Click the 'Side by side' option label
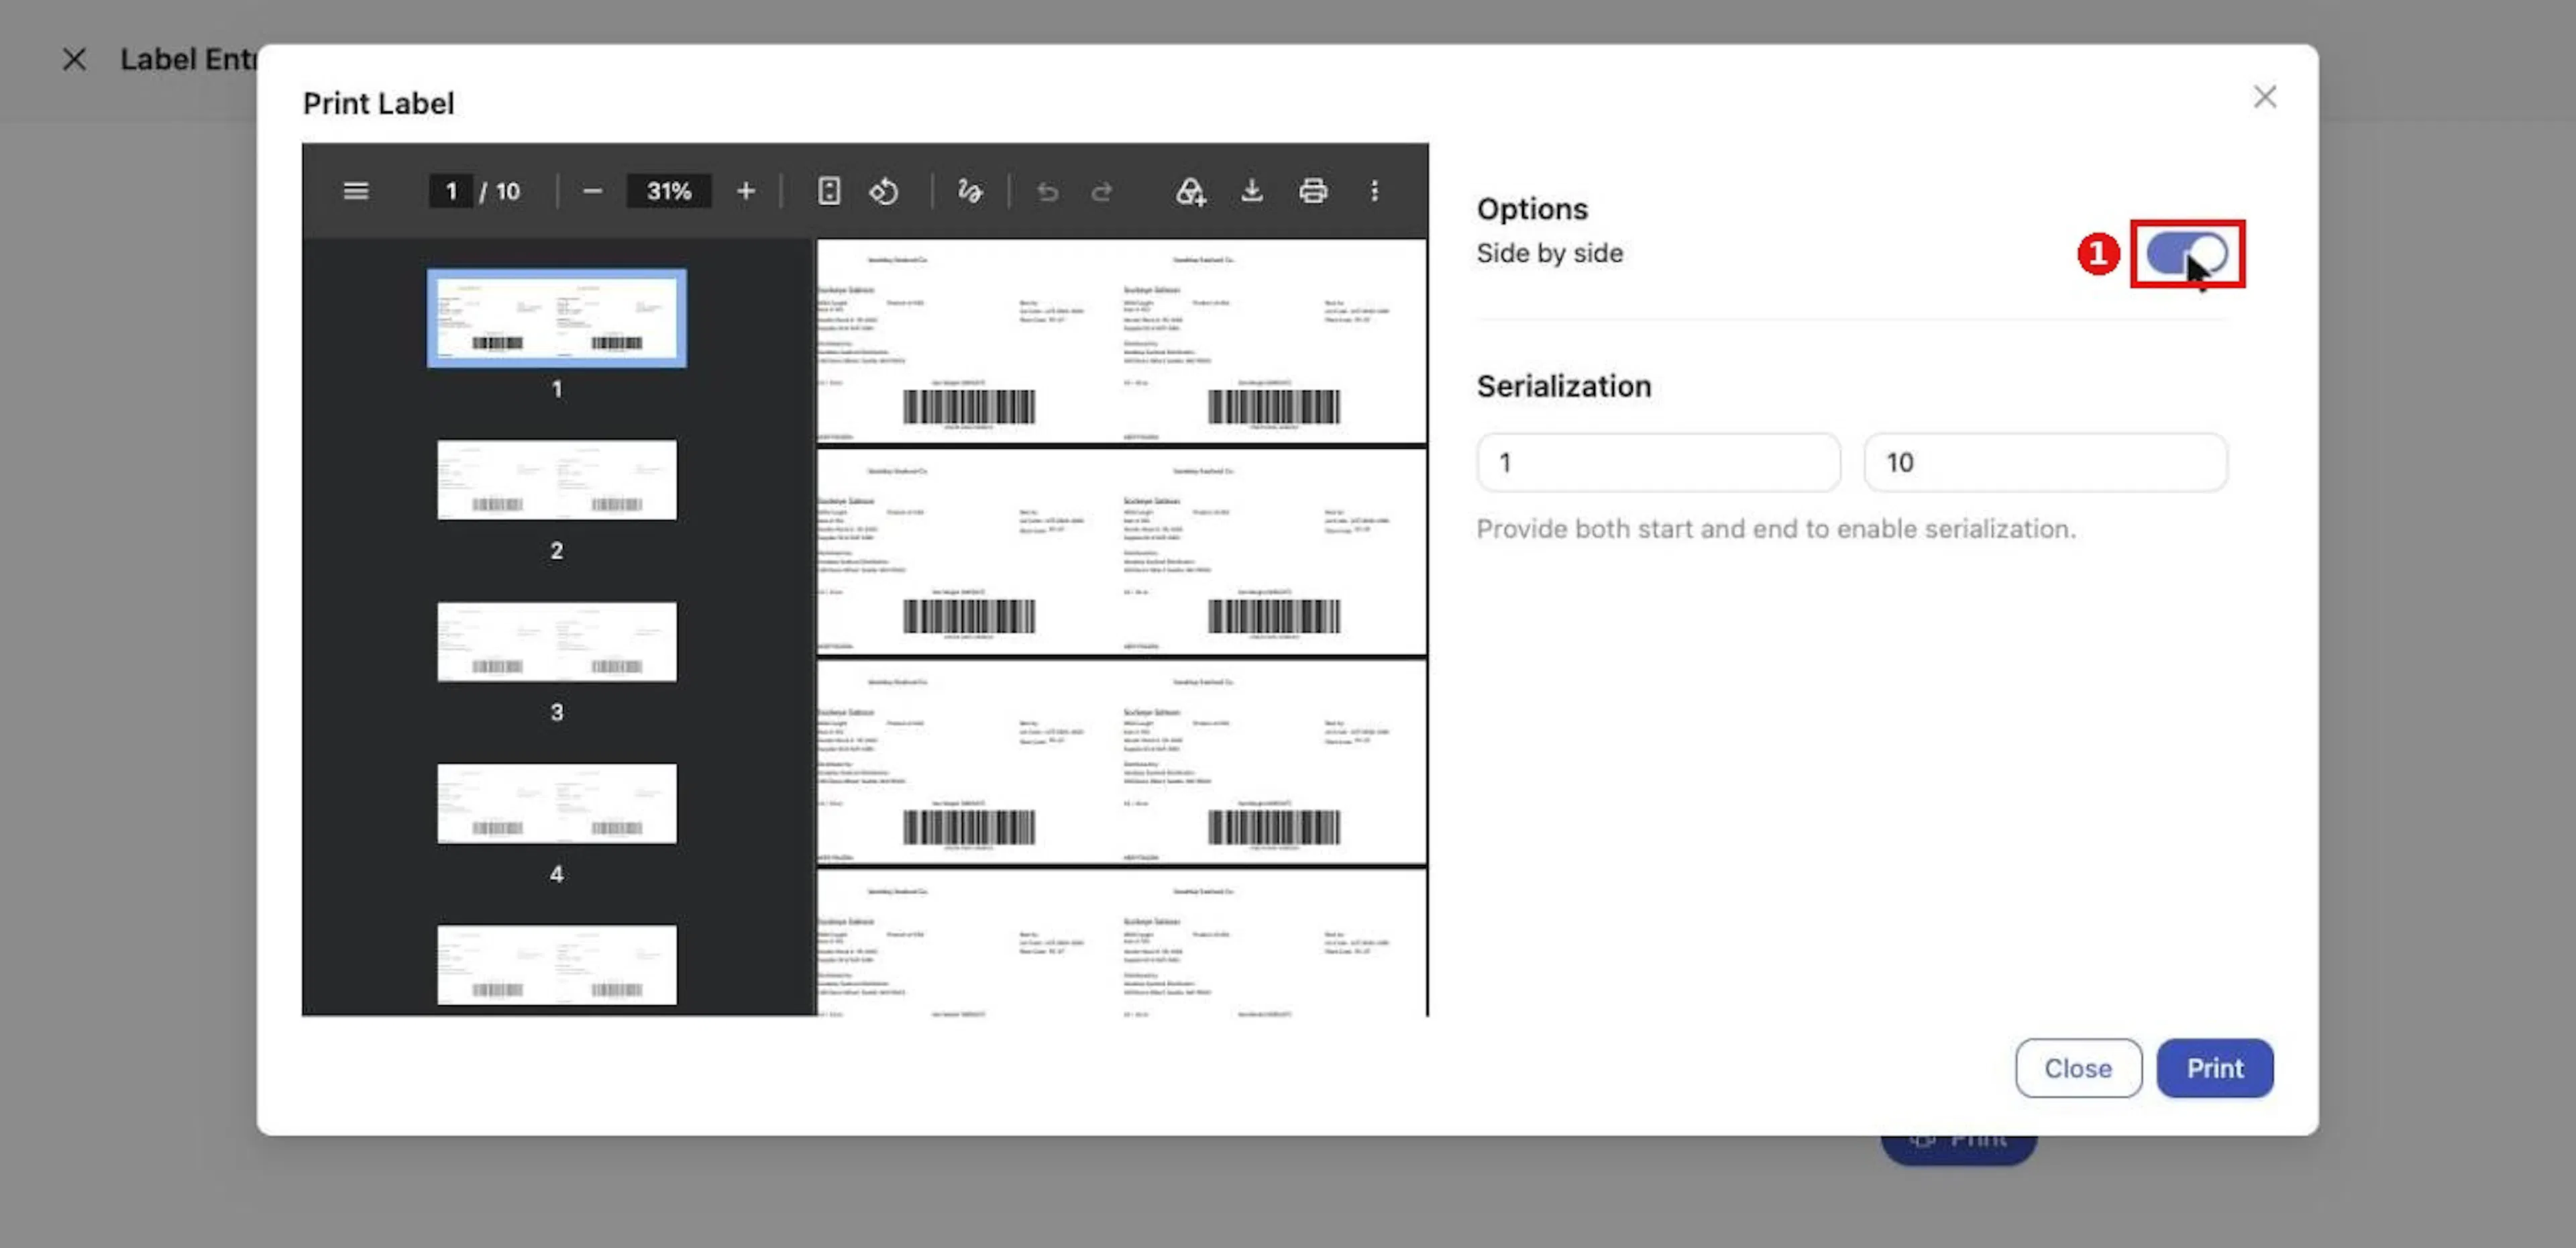The image size is (2576, 1248). (1549, 253)
